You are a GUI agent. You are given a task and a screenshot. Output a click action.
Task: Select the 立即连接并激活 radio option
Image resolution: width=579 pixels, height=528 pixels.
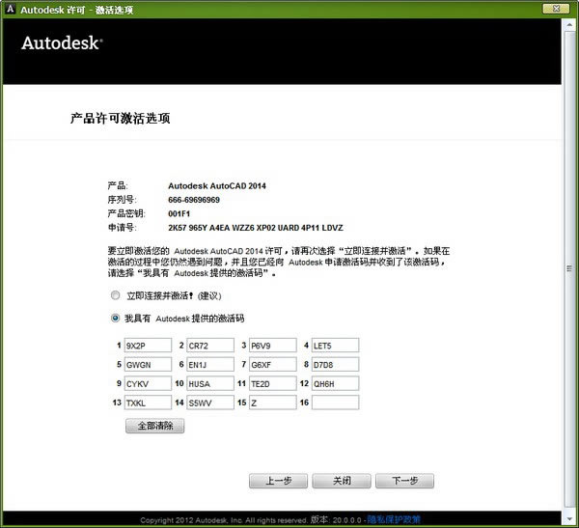[116, 295]
